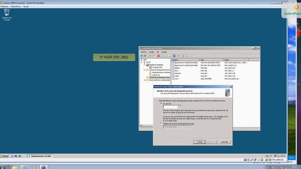The height and width of the screenshot is (169, 301).
Task: Click the Windows start orb on host taskbar
Action: coord(3,167)
